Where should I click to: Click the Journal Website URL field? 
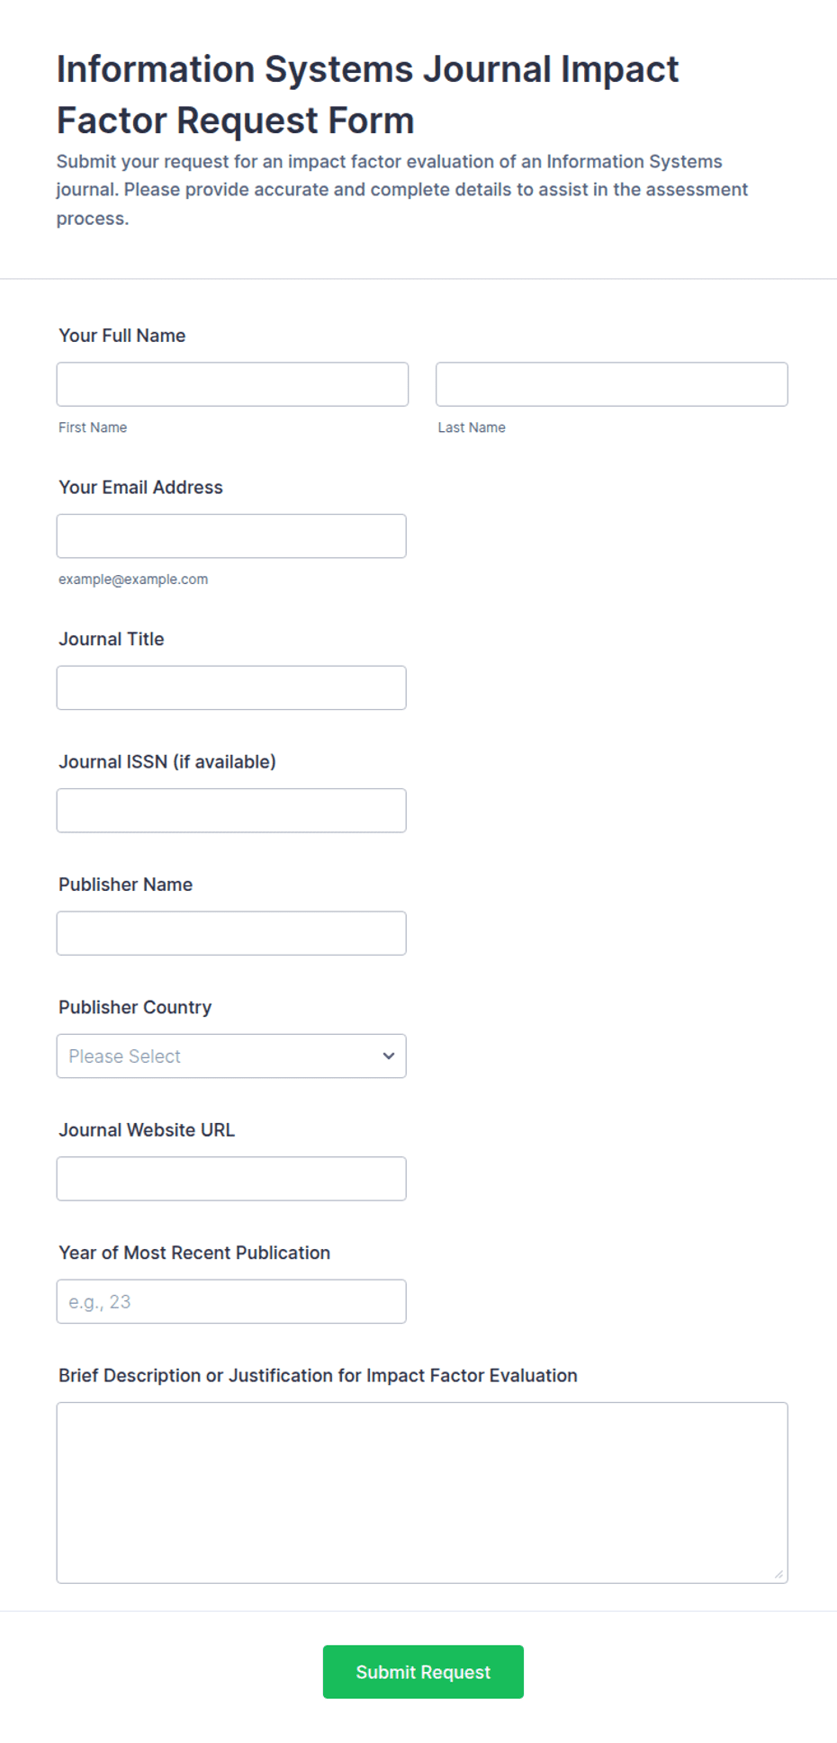pos(231,1179)
